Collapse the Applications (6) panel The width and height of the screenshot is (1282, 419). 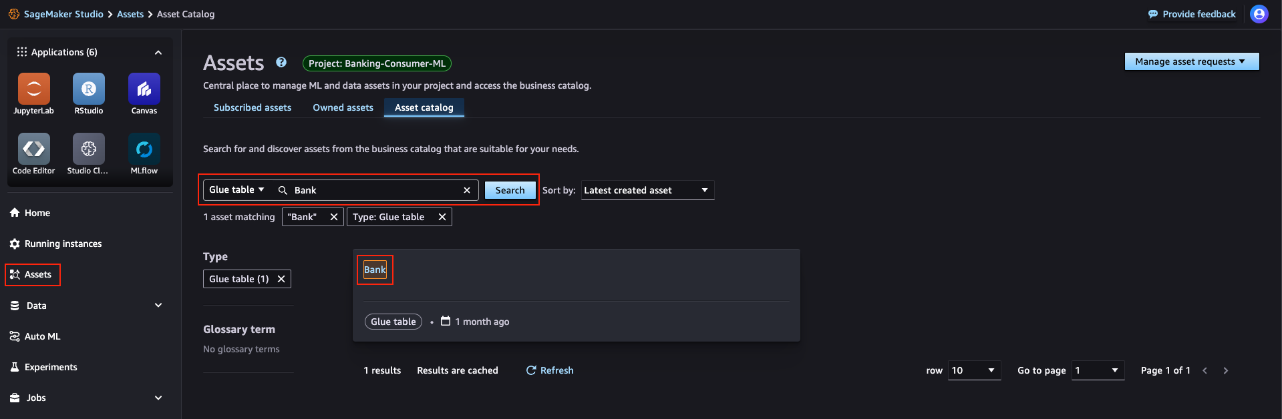tap(158, 53)
